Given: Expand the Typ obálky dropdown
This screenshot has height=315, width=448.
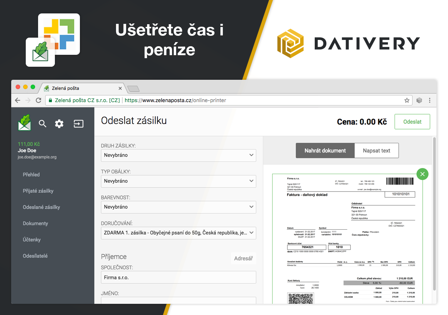Looking at the screenshot, I should click(x=178, y=181).
